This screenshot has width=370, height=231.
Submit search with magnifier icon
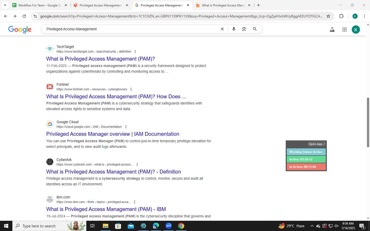tap(255, 29)
